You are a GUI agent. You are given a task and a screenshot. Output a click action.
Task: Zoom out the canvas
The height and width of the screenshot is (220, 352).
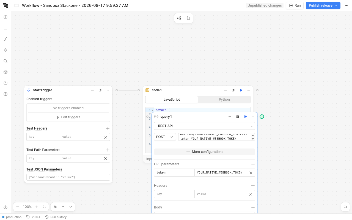pos(18,207)
